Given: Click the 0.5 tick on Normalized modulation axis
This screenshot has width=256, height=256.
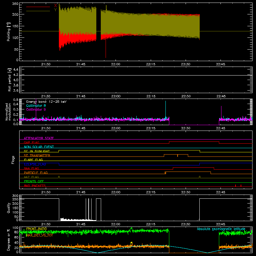Looking at the screenshot, I should [16, 100].
